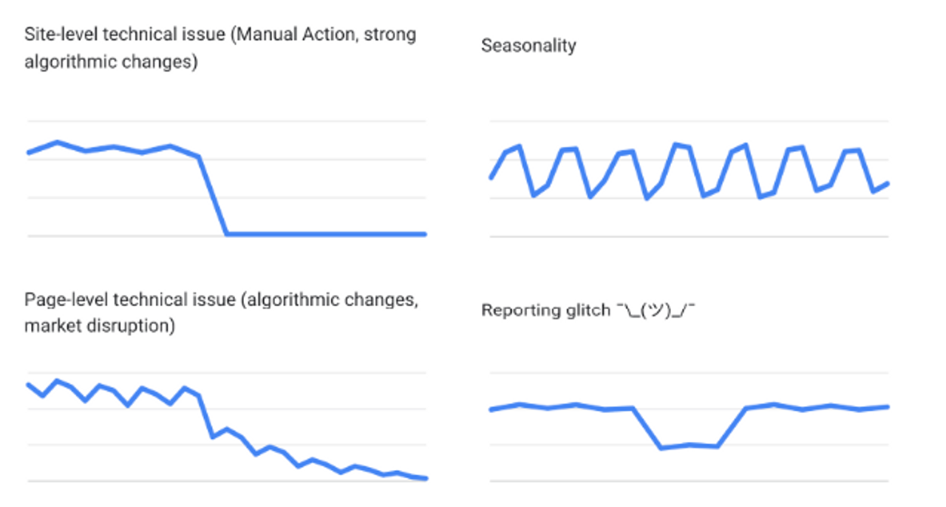
Task: Click the first trough of the Seasonality line
Action: 533,195
